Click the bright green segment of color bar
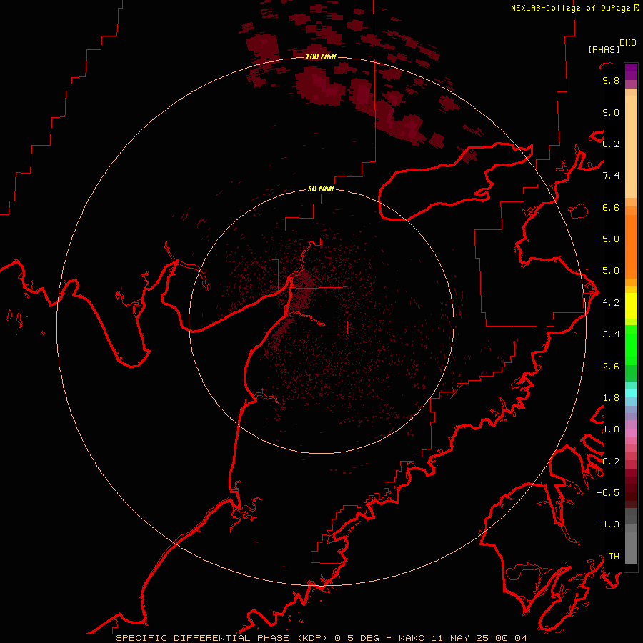643x643 pixels. 631,345
